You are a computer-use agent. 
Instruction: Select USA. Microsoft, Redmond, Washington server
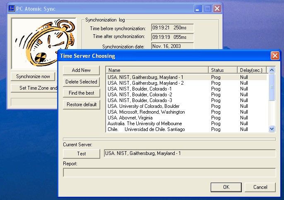pyautogui.click(x=146, y=112)
